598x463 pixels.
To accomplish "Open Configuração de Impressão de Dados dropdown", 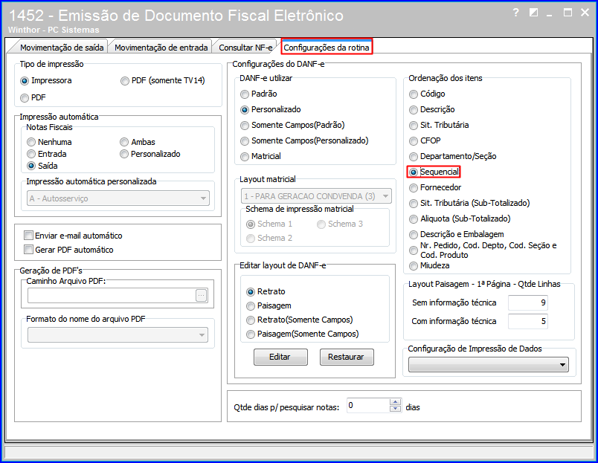I will [488, 364].
